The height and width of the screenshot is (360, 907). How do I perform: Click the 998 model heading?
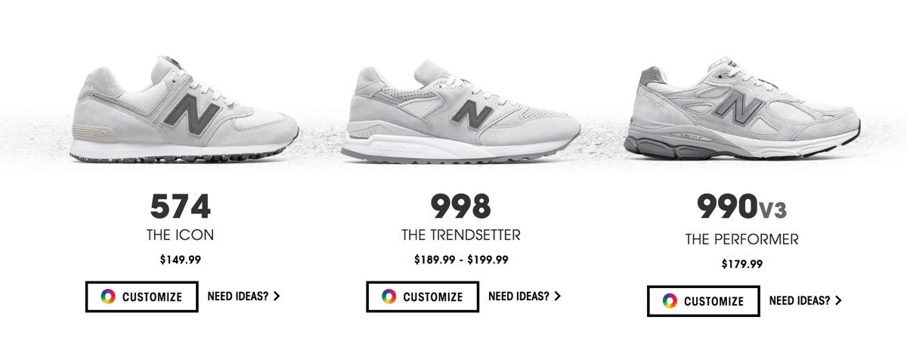(461, 206)
